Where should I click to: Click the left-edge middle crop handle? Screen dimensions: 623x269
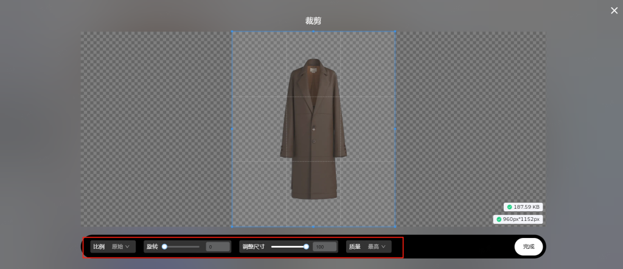tap(232, 129)
